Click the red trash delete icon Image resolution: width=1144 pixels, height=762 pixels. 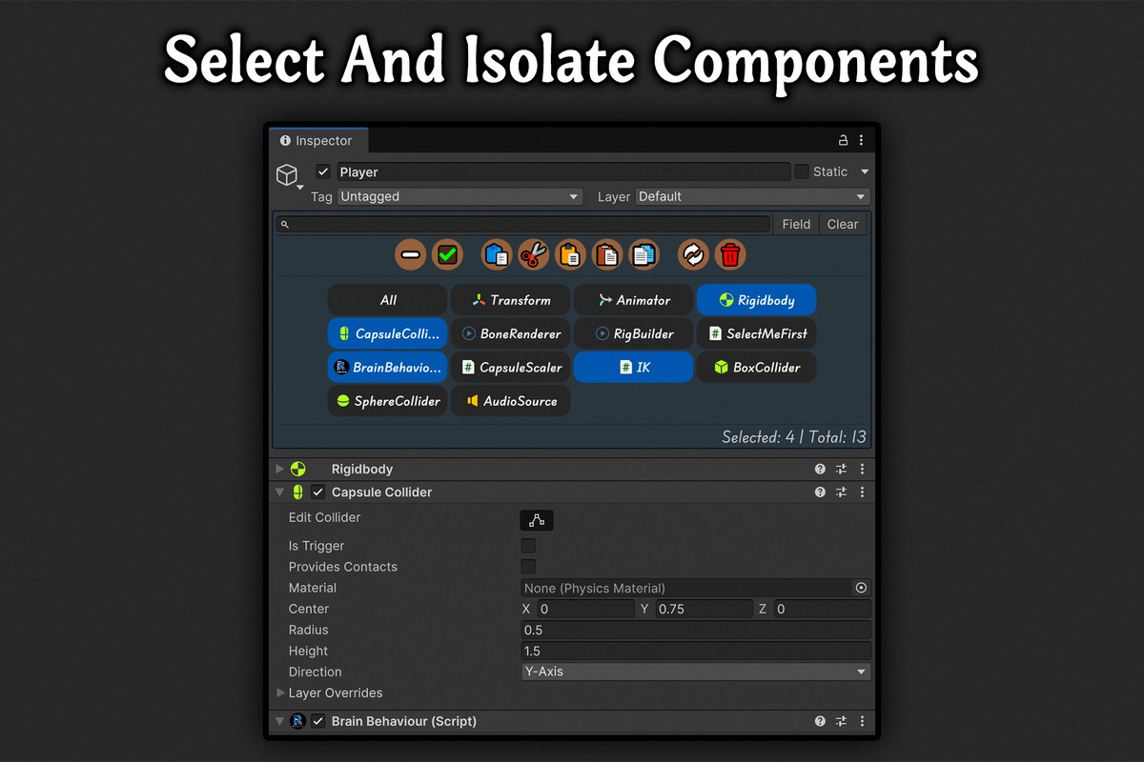729,254
